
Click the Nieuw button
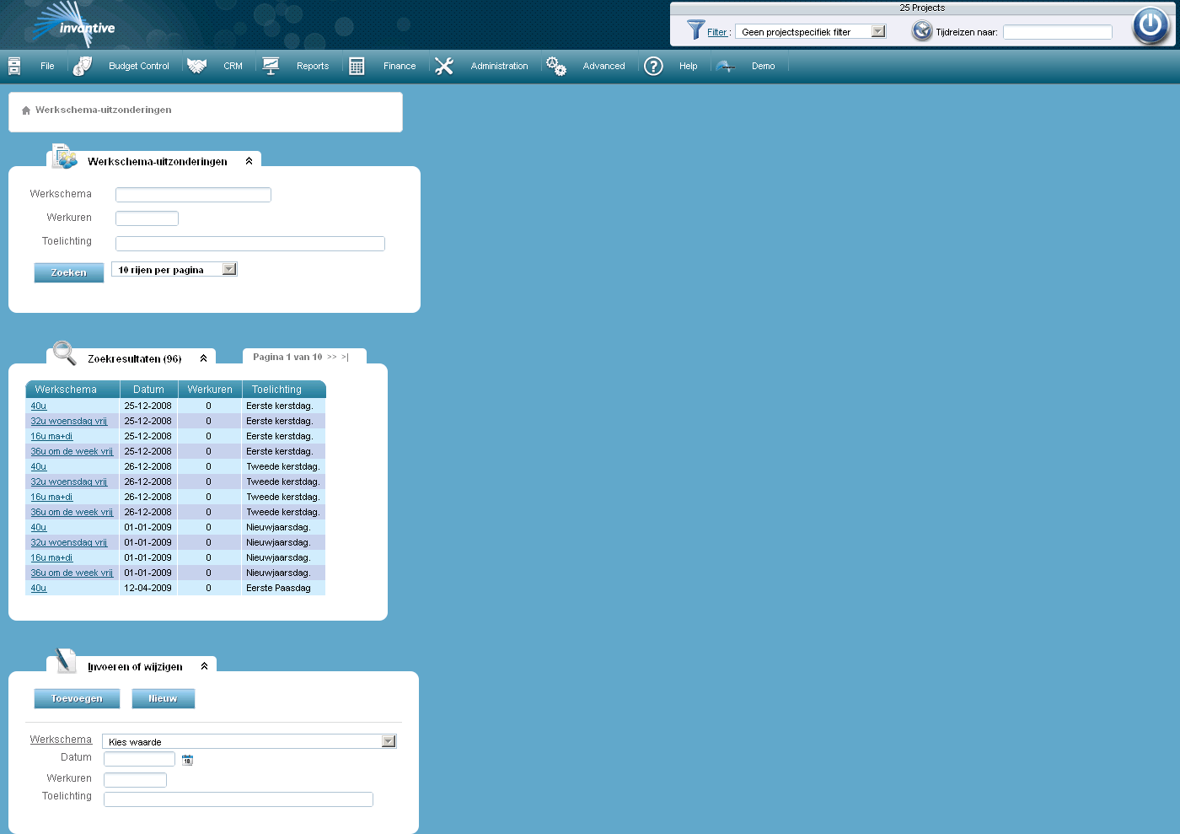pos(164,698)
